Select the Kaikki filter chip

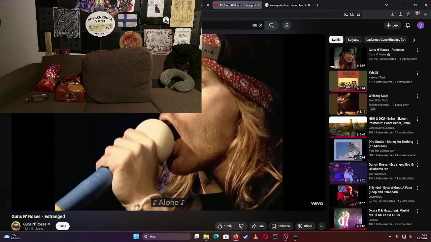336,40
